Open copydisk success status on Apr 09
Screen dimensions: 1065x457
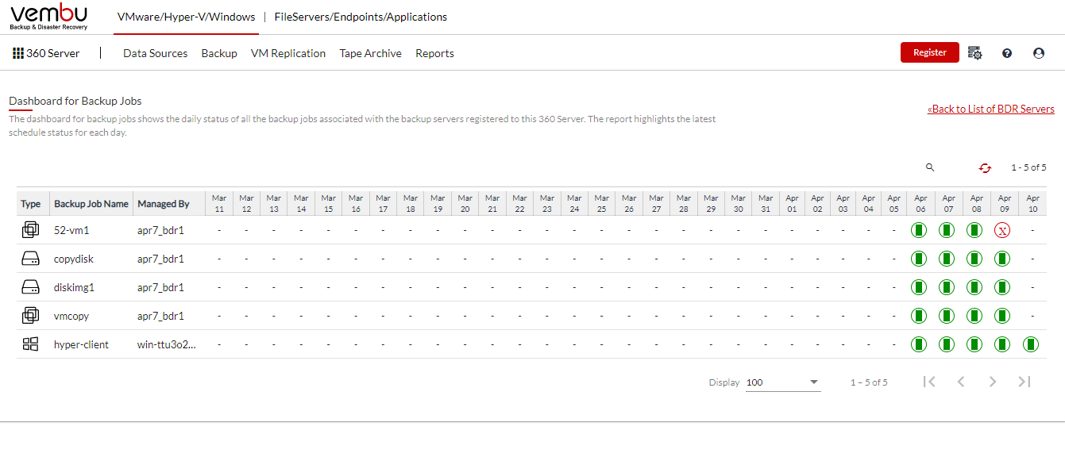(x=1002, y=259)
